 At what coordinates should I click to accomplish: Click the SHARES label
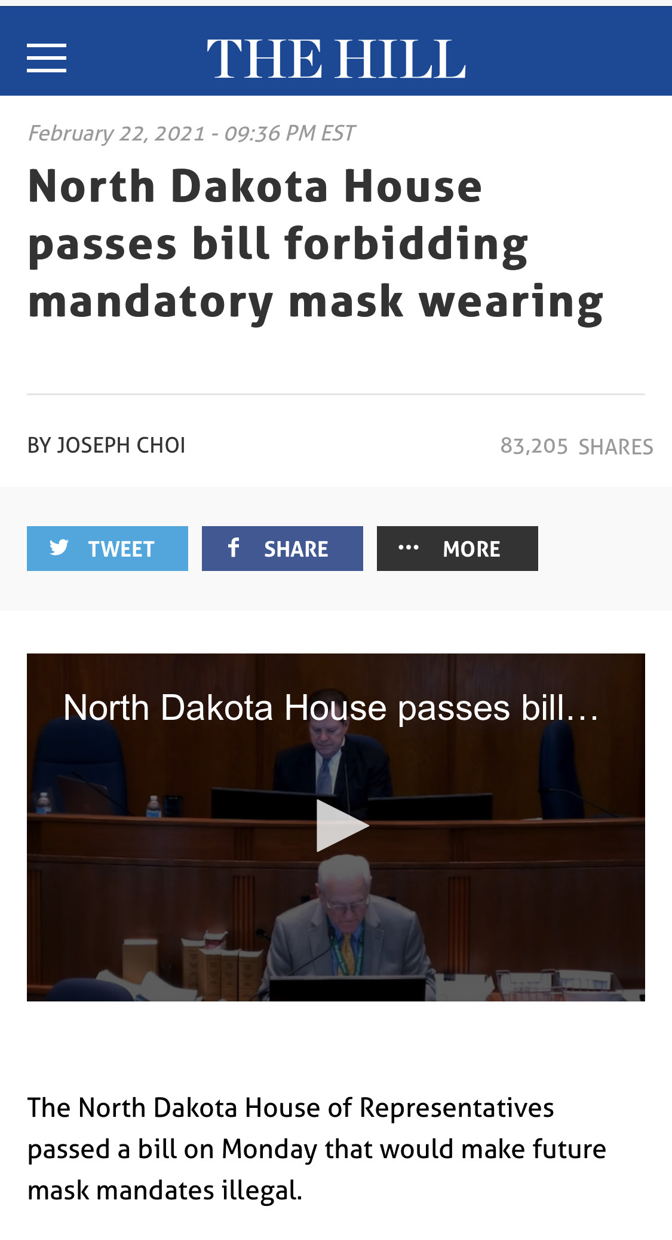tap(616, 447)
